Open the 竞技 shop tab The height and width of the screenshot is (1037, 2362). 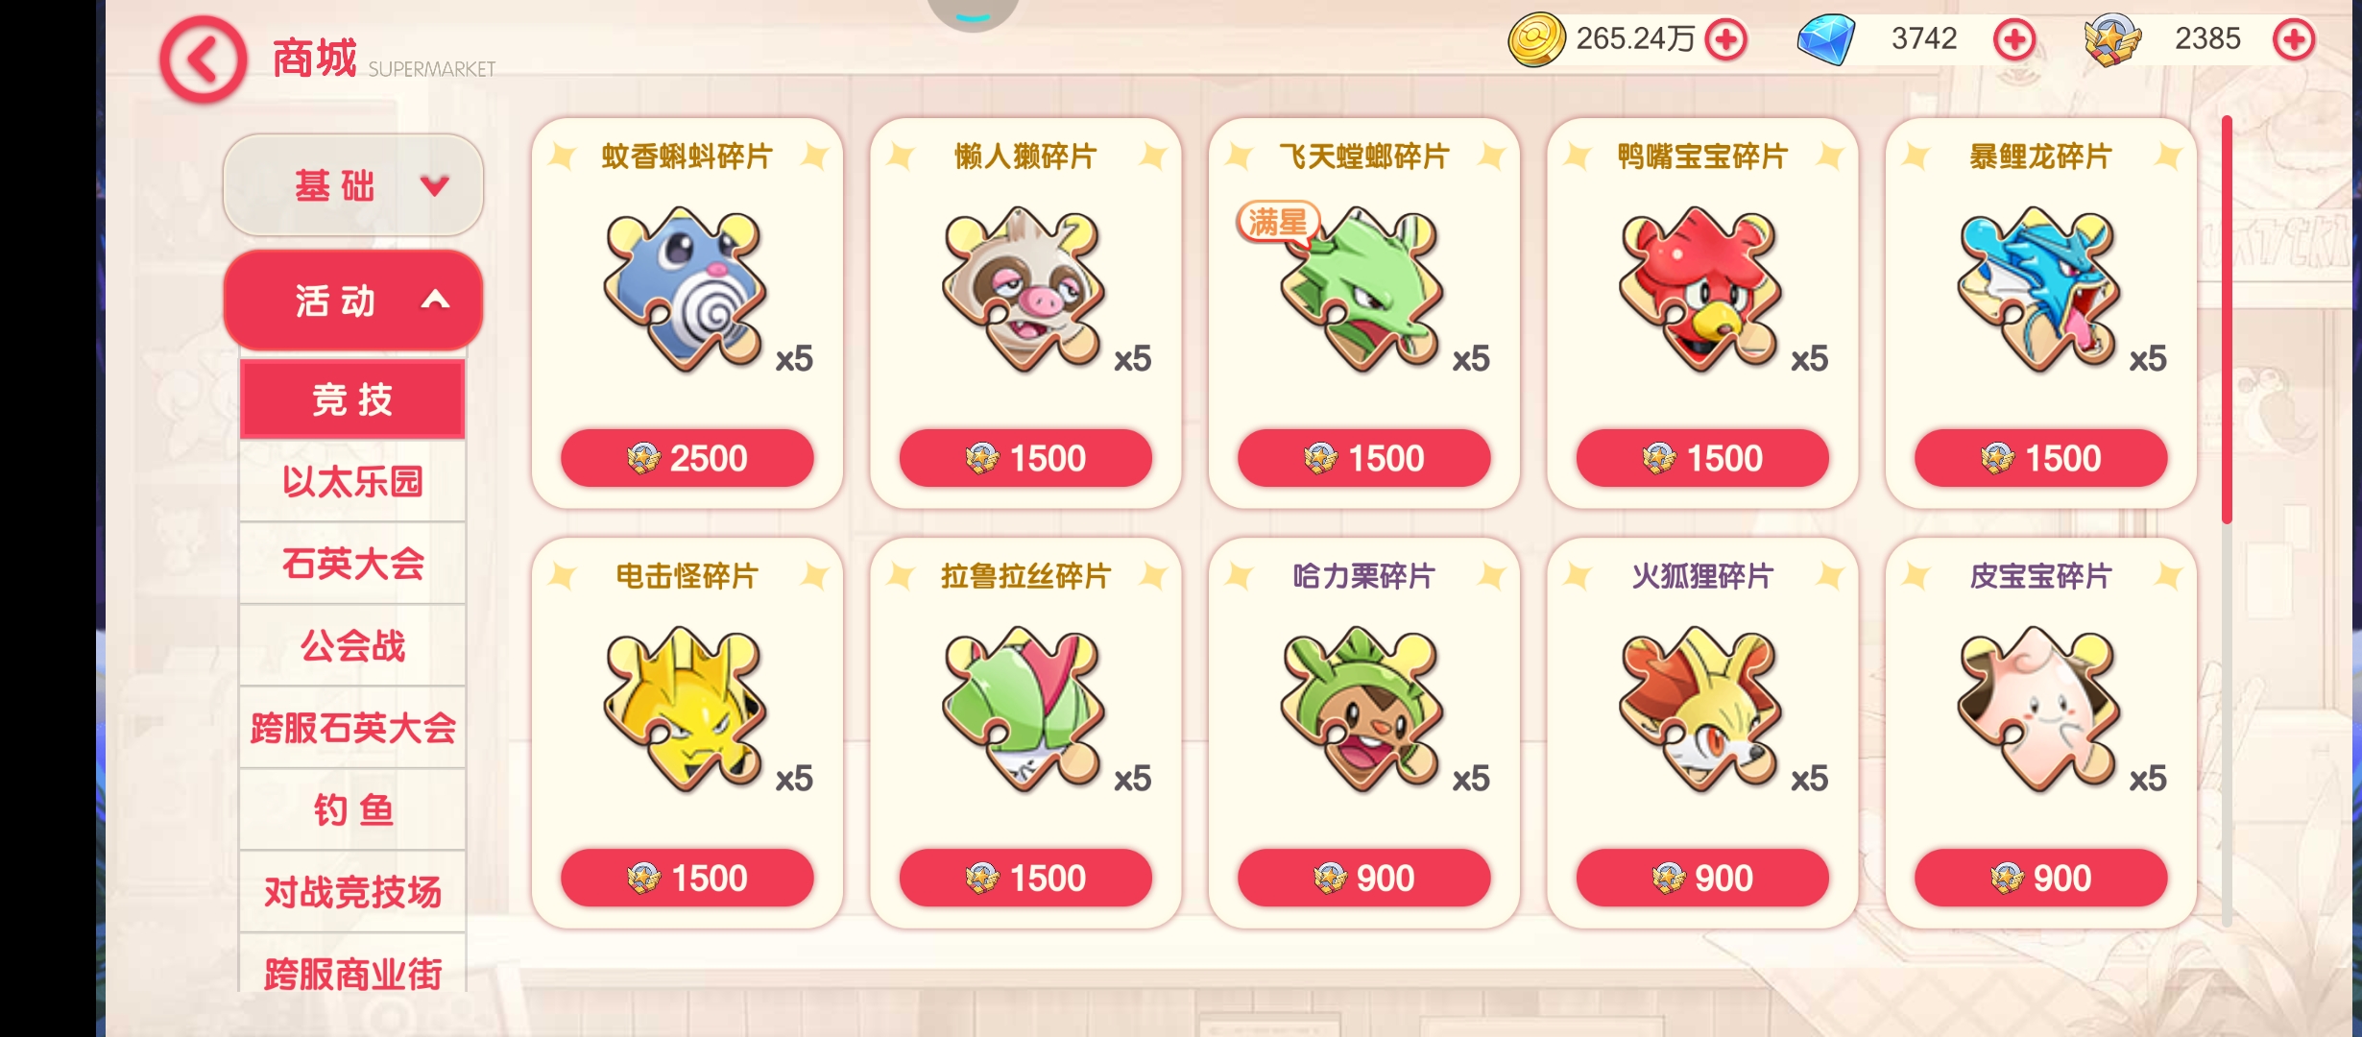coord(352,399)
